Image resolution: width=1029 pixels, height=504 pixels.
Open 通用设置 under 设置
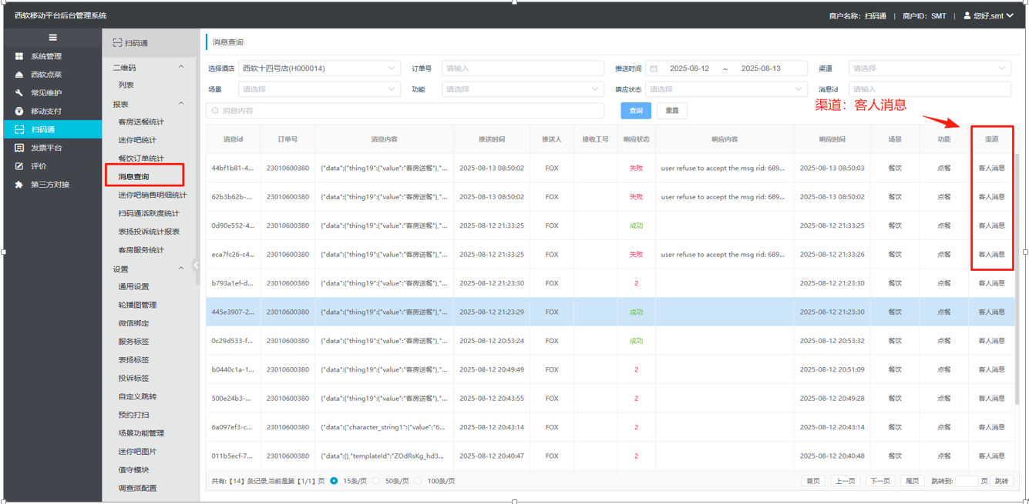click(133, 287)
